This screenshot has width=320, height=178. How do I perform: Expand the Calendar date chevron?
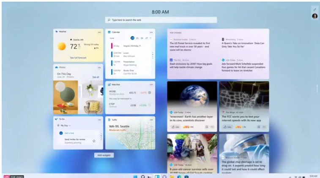tap(151, 38)
